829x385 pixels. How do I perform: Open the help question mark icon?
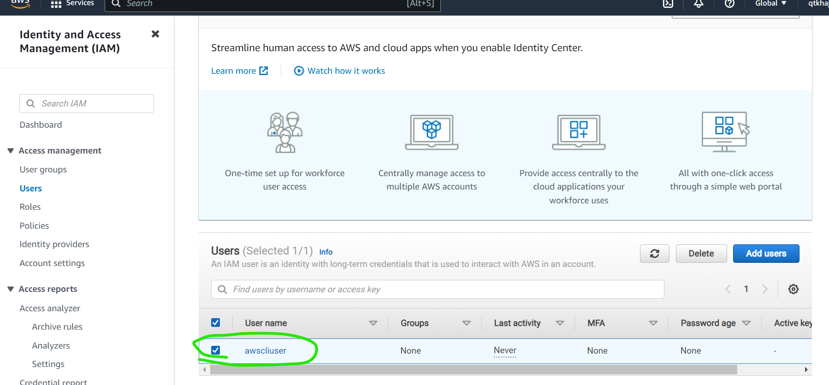pos(729,4)
